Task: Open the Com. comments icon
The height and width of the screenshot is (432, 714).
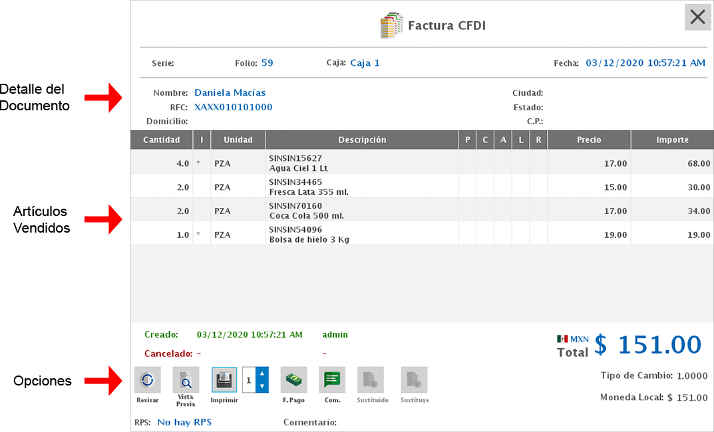Action: pos(332,380)
